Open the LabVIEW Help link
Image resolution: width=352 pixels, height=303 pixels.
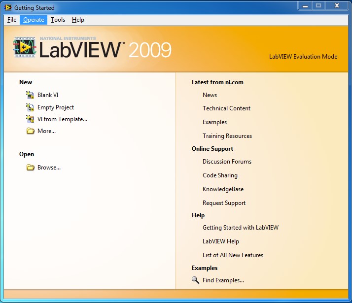[x=221, y=241]
